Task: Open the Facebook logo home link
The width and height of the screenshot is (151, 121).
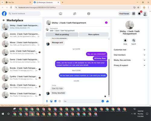Action: tap(4, 14)
